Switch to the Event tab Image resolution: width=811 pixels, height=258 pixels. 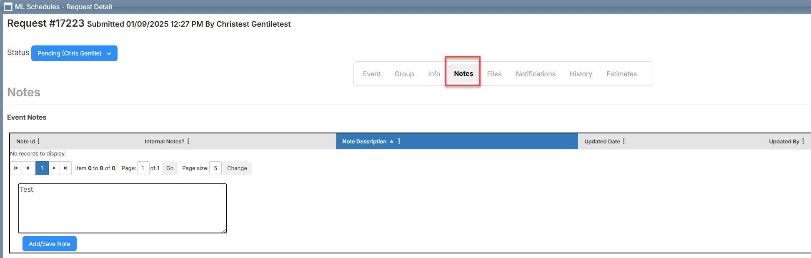tap(371, 74)
